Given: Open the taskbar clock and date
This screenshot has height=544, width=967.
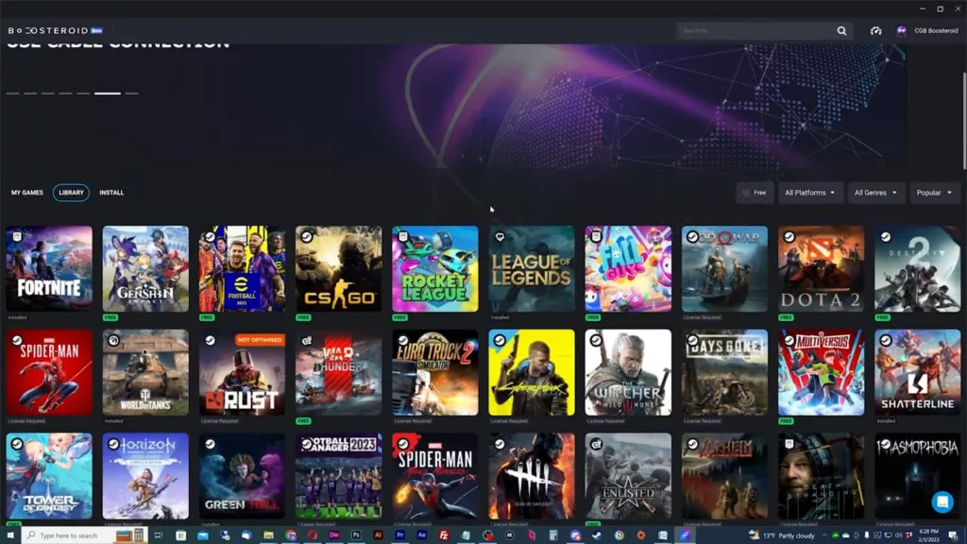Looking at the screenshot, I should [929, 535].
